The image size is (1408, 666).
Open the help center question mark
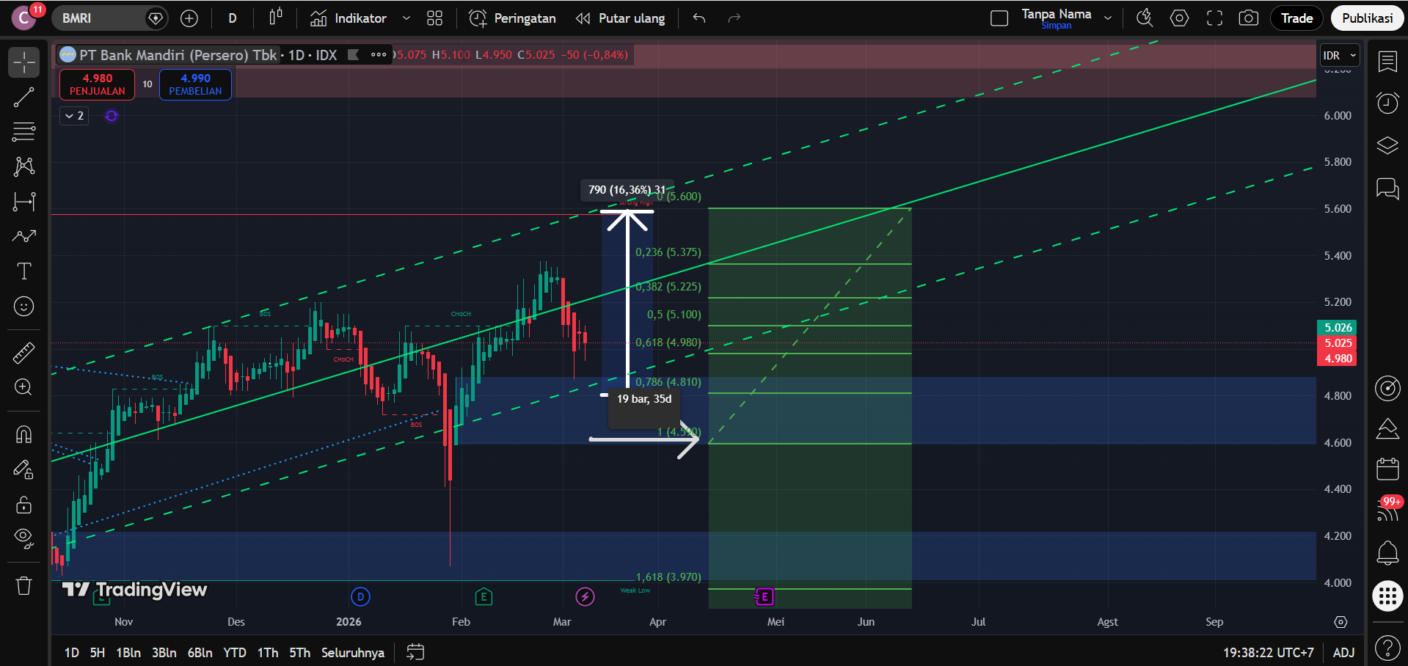click(x=1387, y=648)
